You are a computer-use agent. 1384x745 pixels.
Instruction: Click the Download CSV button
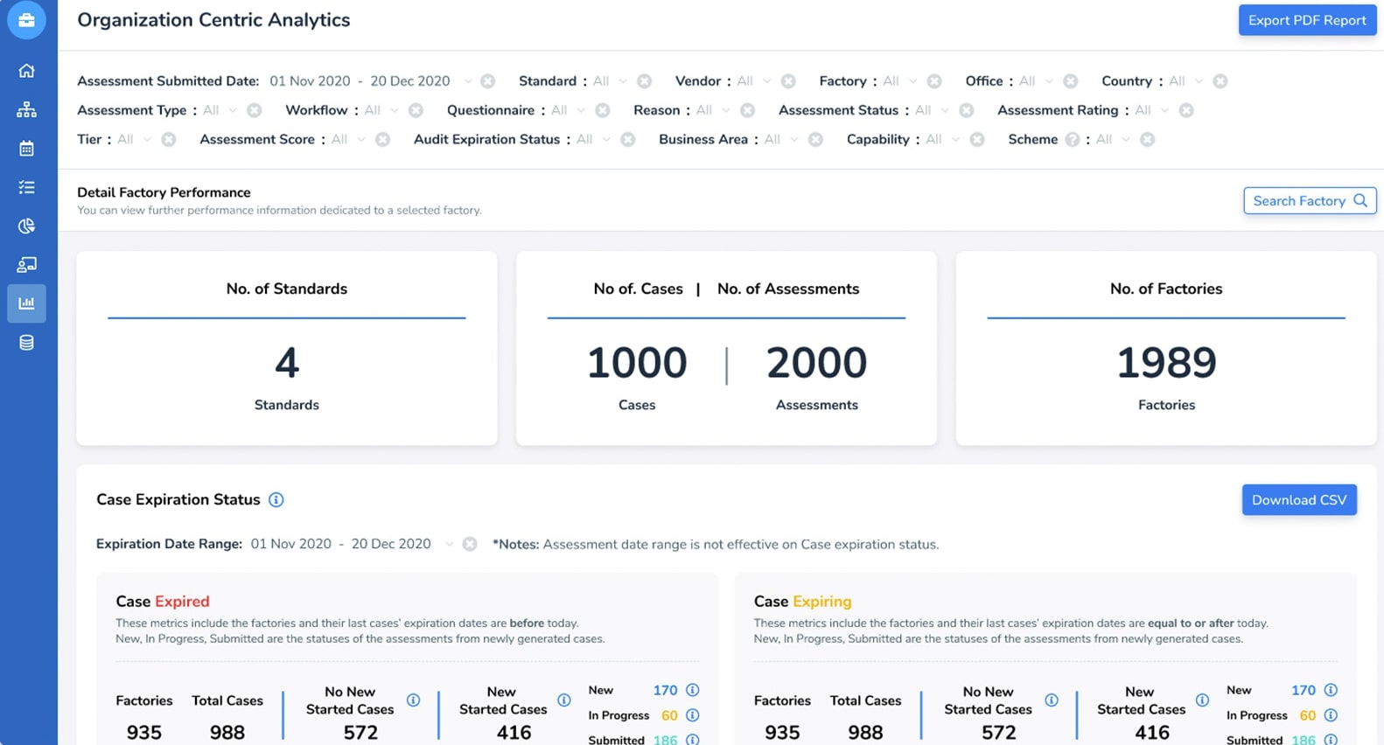pyautogui.click(x=1299, y=500)
